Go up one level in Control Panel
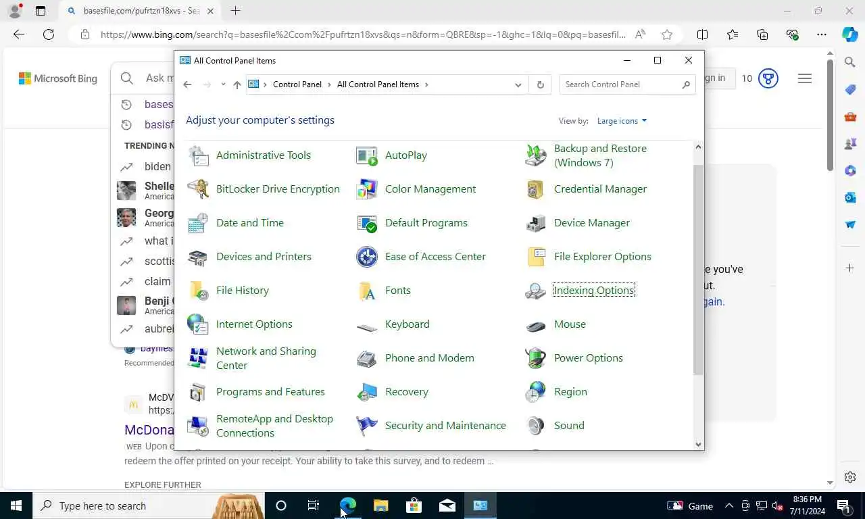The width and height of the screenshot is (865, 519). click(x=237, y=84)
